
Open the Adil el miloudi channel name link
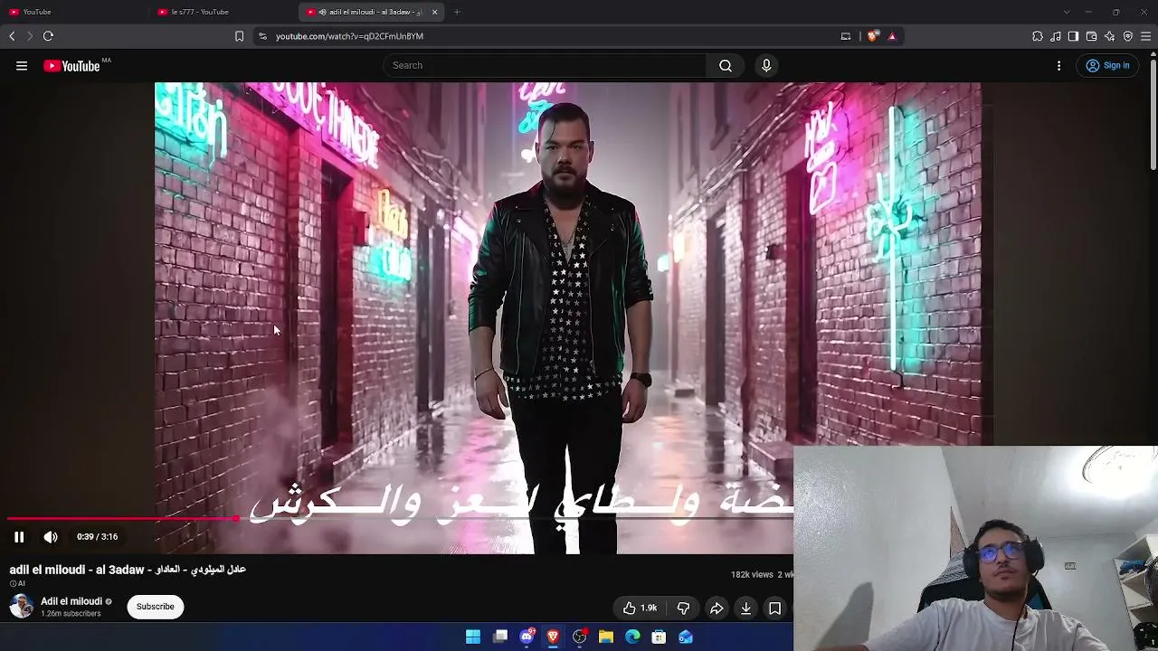point(71,601)
